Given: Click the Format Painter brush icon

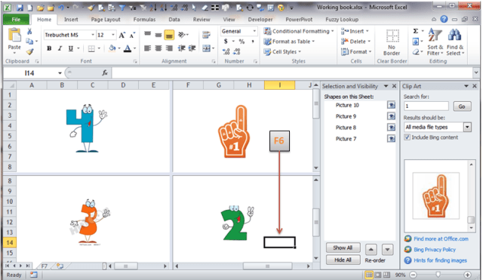Looking at the screenshot, I should [x=29, y=52].
